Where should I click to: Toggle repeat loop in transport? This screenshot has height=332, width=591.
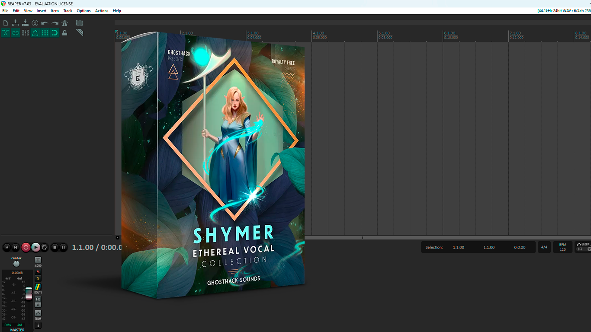(x=45, y=247)
